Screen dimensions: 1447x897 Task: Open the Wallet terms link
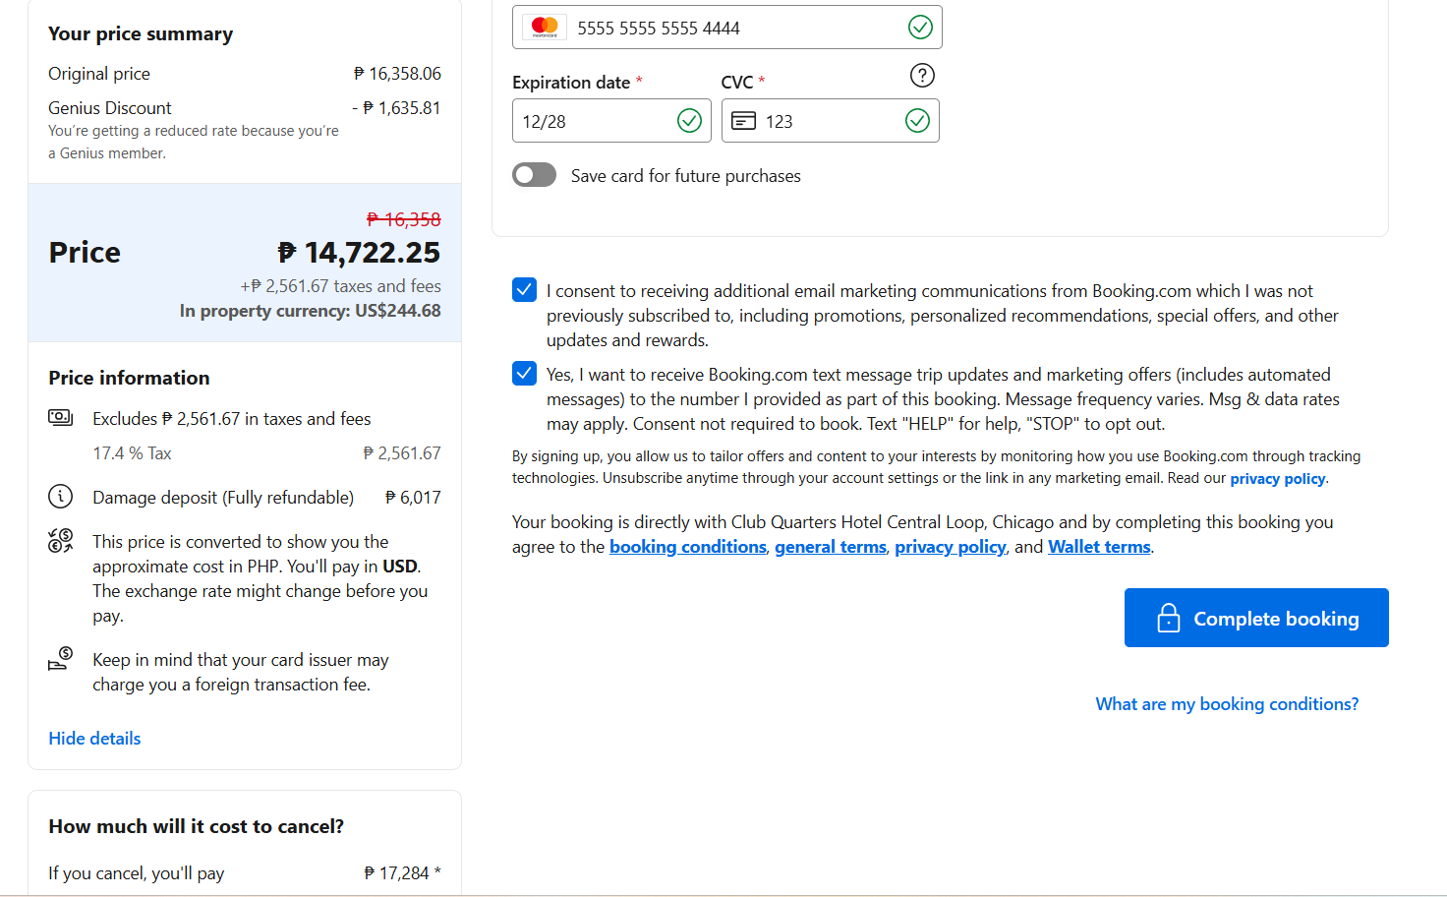tap(1099, 547)
